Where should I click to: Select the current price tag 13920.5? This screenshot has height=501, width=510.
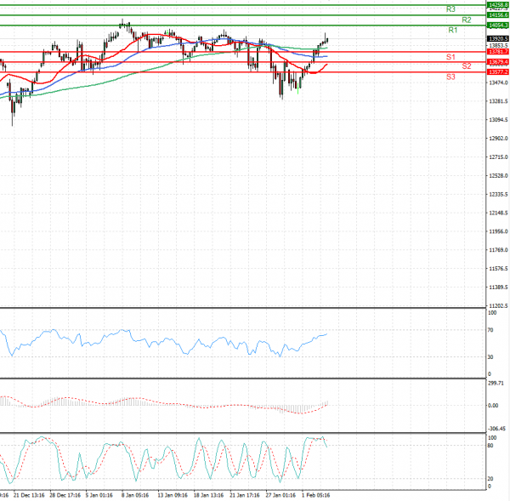point(498,39)
